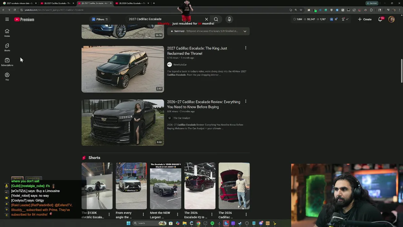The height and width of the screenshot is (227, 403).
Task: Switch to '2027 escalade release date' Google tab
Action: [19, 3]
